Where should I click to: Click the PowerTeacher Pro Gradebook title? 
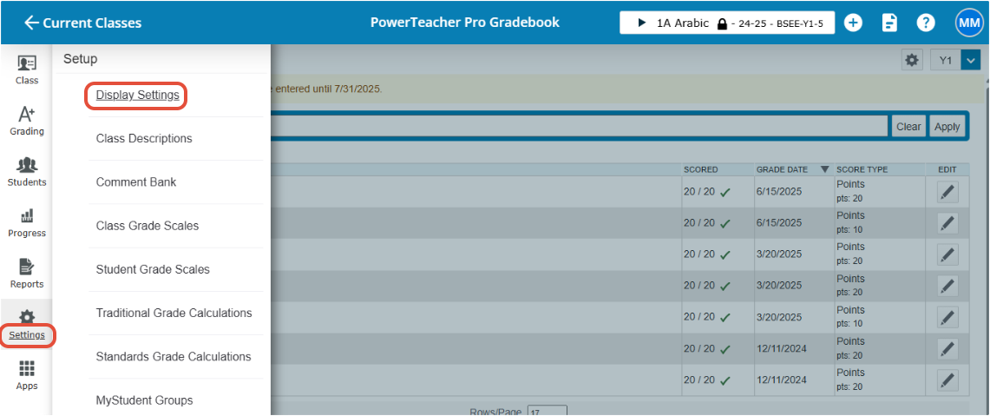tap(465, 23)
